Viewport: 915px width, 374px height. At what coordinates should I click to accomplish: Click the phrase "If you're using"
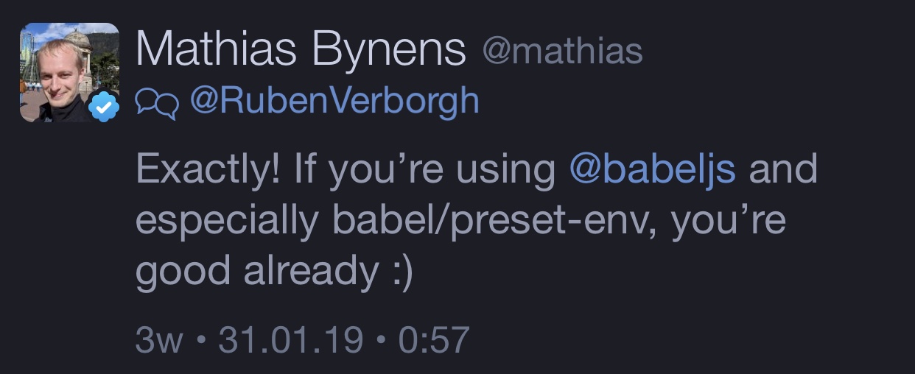pos(425,170)
